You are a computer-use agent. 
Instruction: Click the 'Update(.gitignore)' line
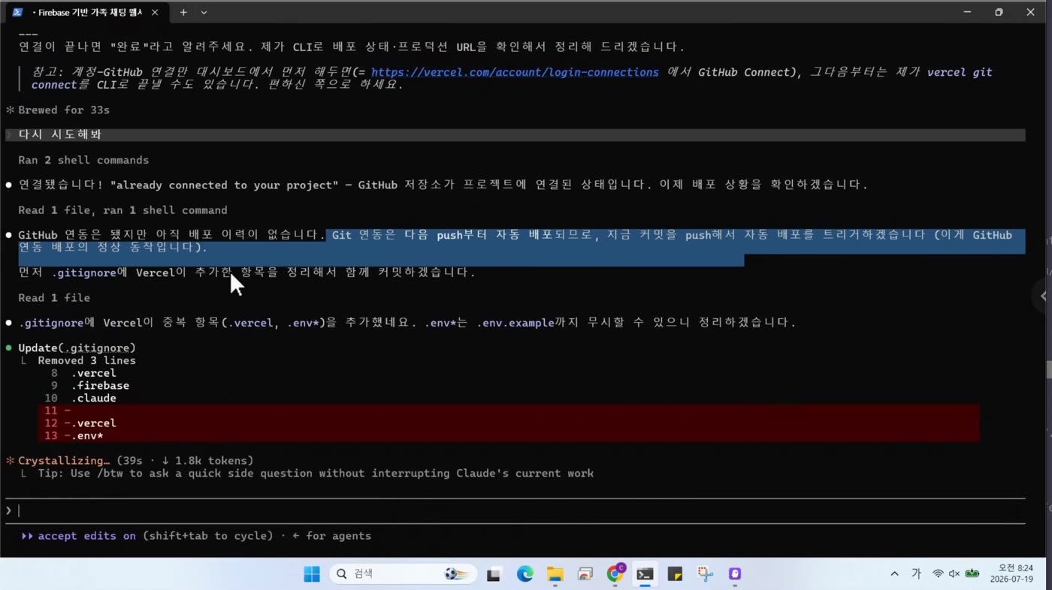click(x=77, y=348)
